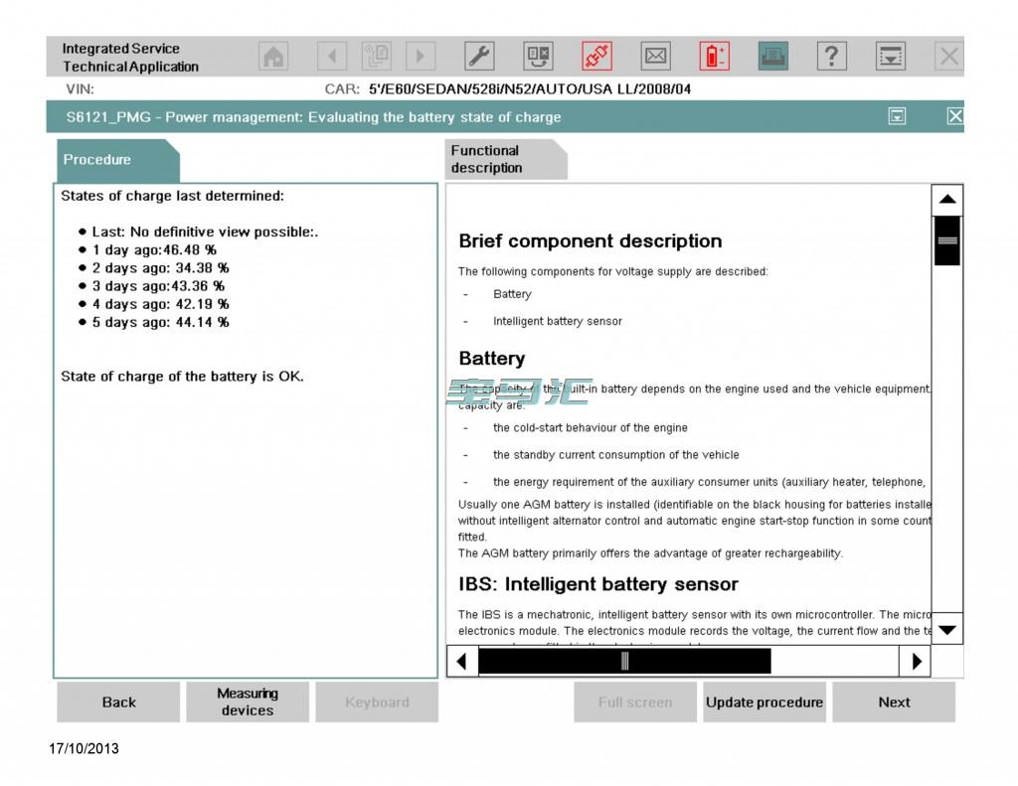
Task: Click the Keyboard button
Action: [x=377, y=702]
